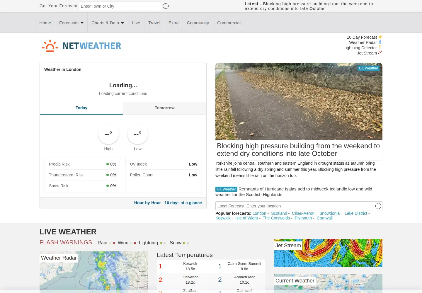
Task: Open the Lake District forecast link
Action: (x=356, y=213)
